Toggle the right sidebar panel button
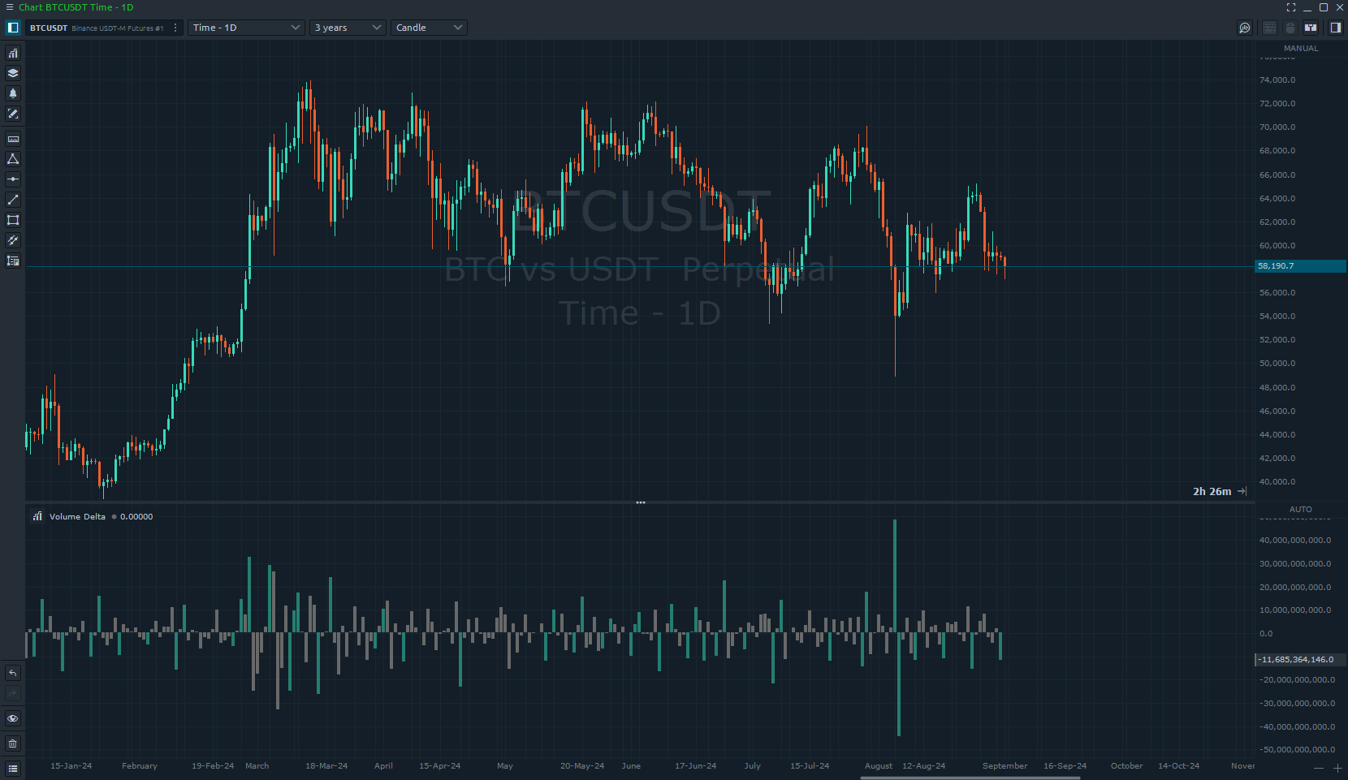The image size is (1348, 780). pyautogui.click(x=1335, y=28)
